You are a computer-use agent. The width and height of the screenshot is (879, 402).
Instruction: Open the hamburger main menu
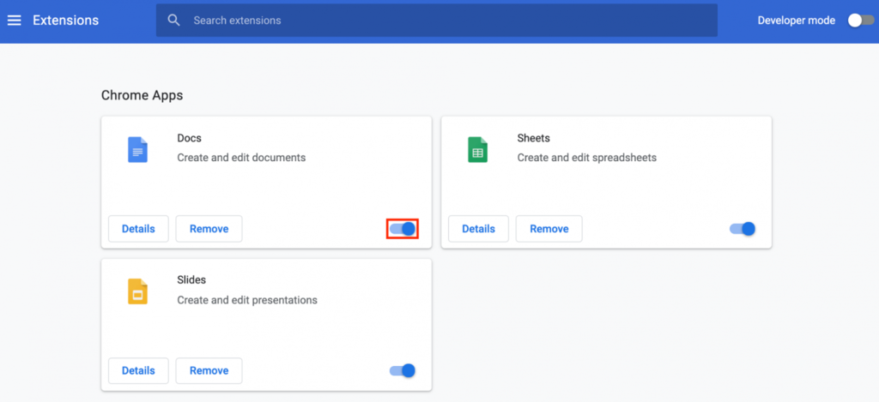click(14, 21)
